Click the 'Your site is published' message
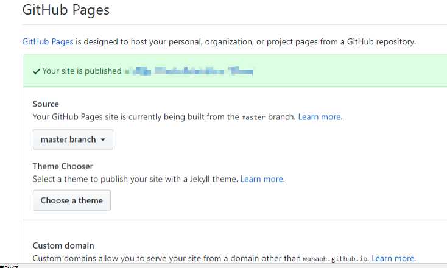 [82, 71]
